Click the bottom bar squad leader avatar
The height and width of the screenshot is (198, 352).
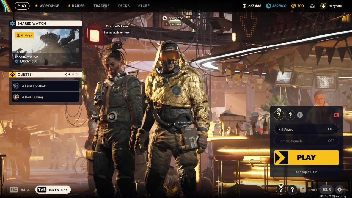point(281,189)
